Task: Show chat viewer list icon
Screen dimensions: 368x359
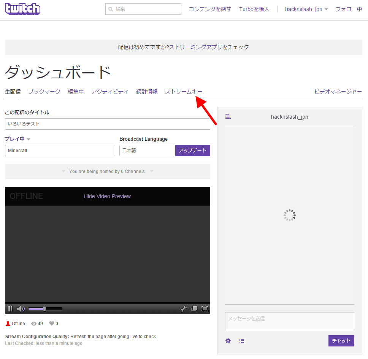Action: pos(242,341)
